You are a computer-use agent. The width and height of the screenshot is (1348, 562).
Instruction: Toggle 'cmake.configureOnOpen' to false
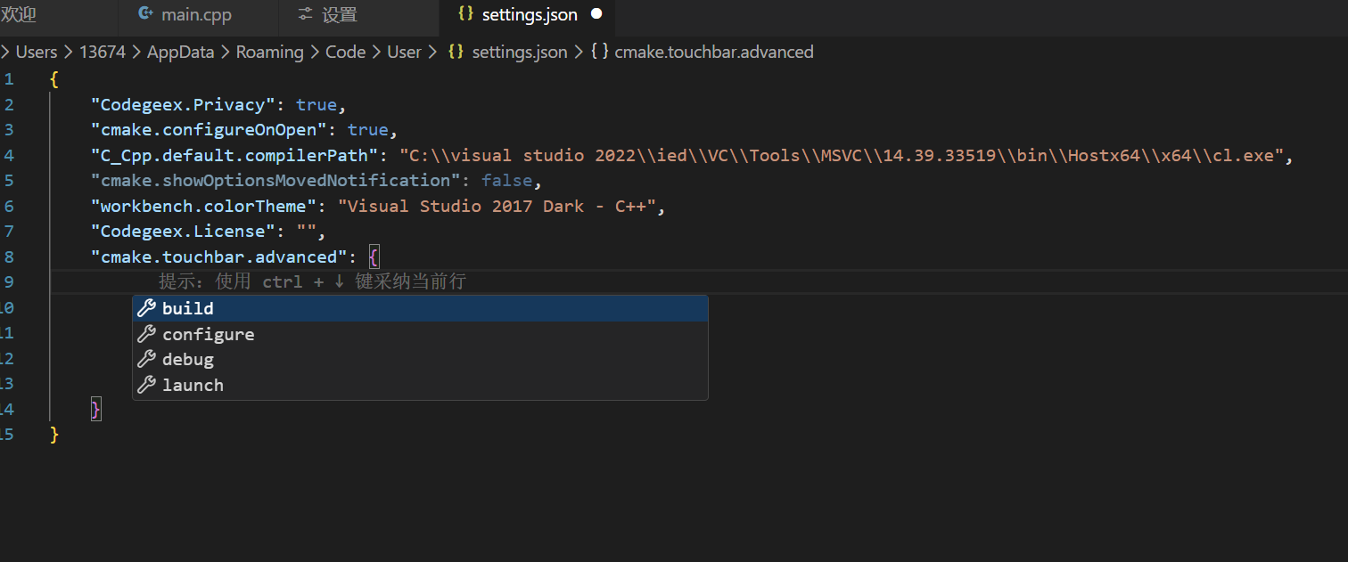(368, 130)
